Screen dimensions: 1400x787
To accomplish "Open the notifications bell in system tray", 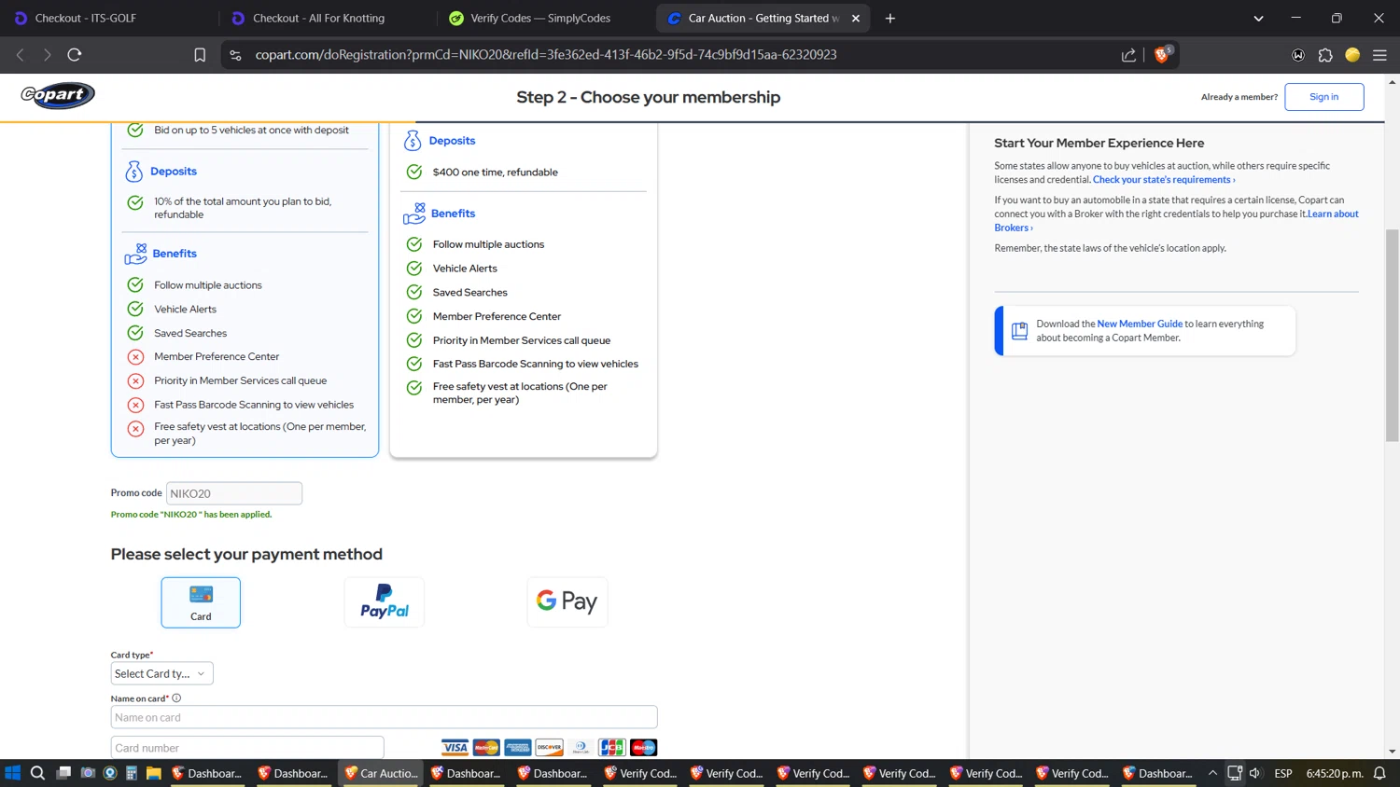I will [x=1379, y=773].
